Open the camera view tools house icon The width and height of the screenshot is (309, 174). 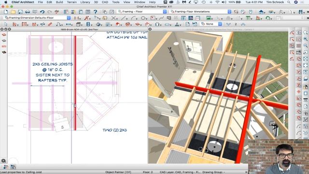[261, 12]
